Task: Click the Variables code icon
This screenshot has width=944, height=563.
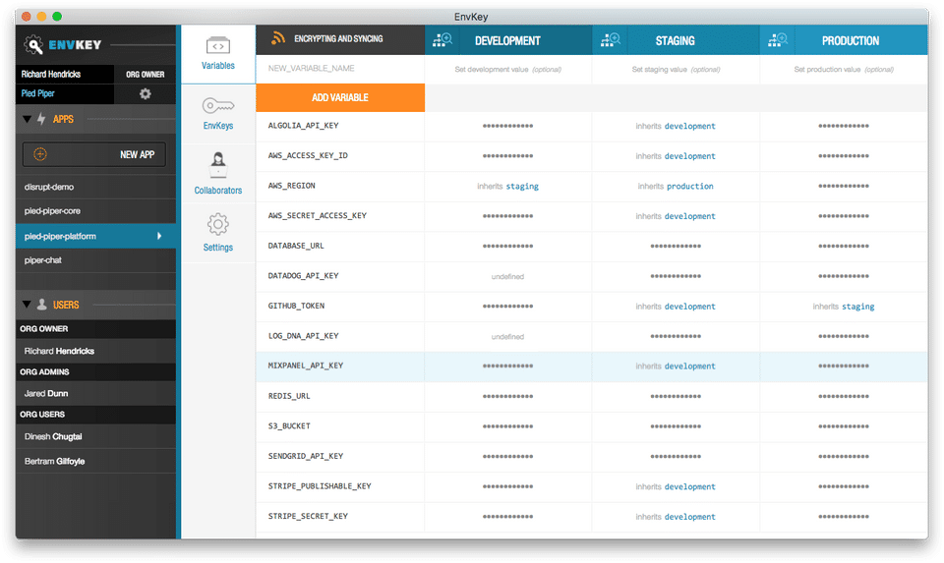Action: 218,46
